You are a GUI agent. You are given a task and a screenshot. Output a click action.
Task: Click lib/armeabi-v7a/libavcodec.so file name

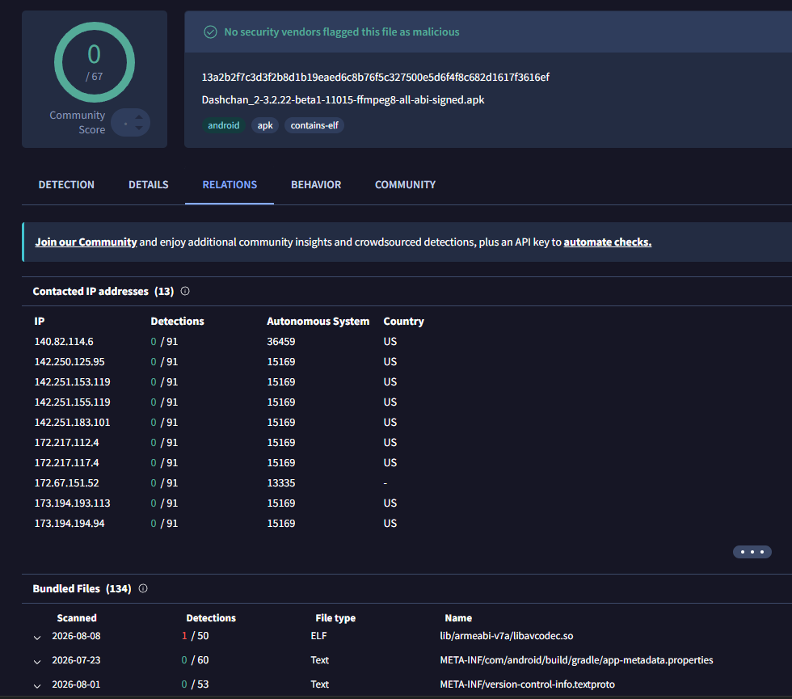click(x=507, y=636)
